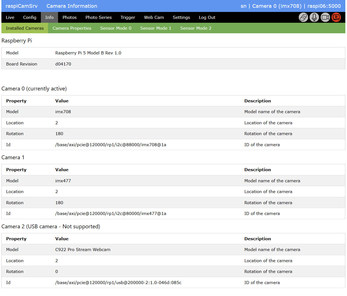Click the microphone status icon

pyautogui.click(x=314, y=17)
